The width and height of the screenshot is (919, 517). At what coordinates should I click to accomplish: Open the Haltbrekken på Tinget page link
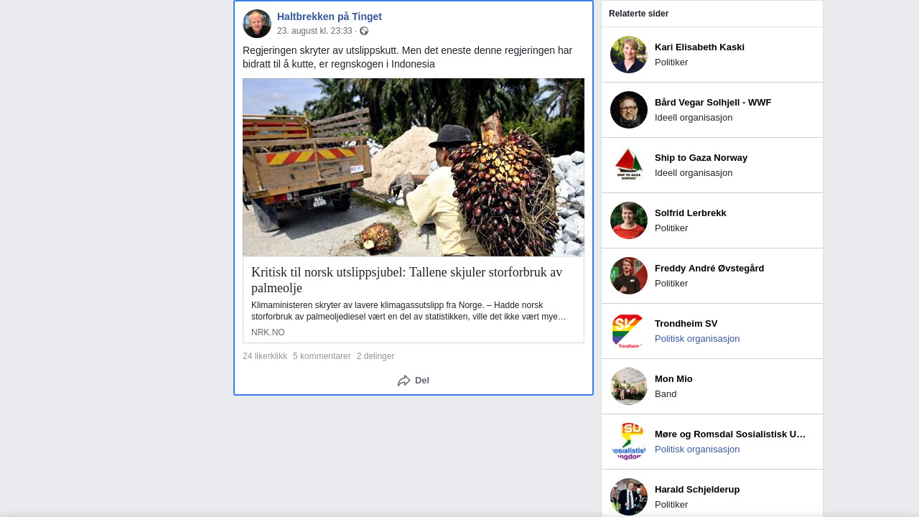click(x=330, y=17)
